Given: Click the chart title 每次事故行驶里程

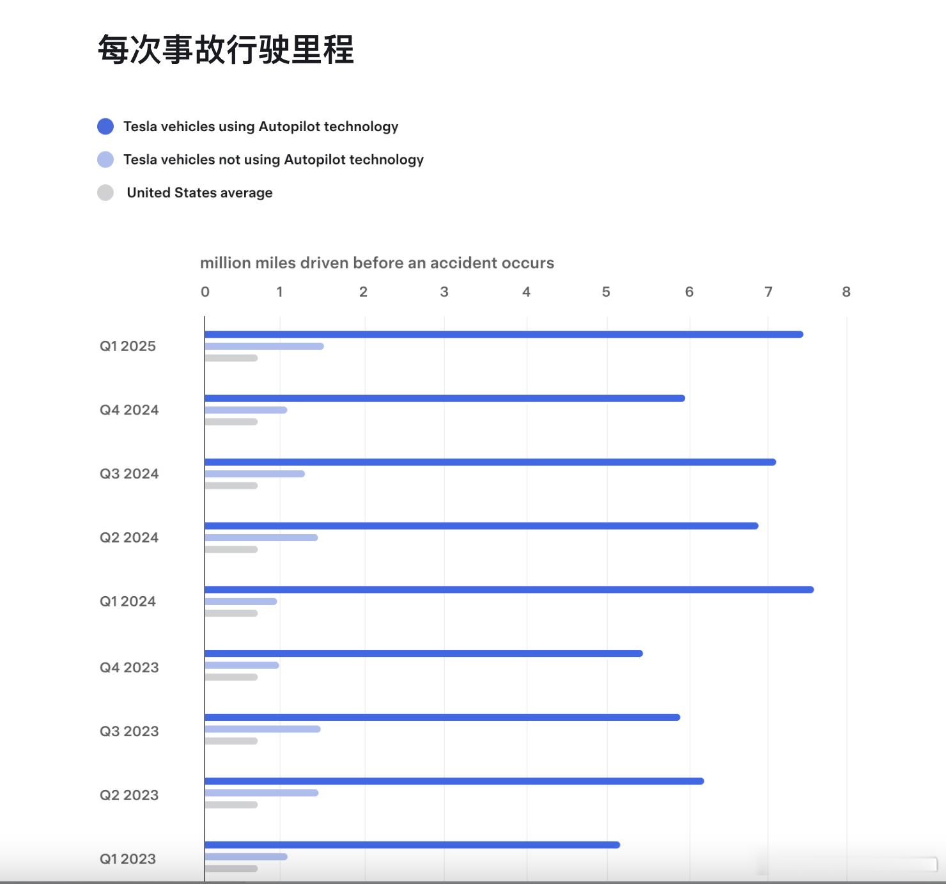Looking at the screenshot, I should pos(226,49).
